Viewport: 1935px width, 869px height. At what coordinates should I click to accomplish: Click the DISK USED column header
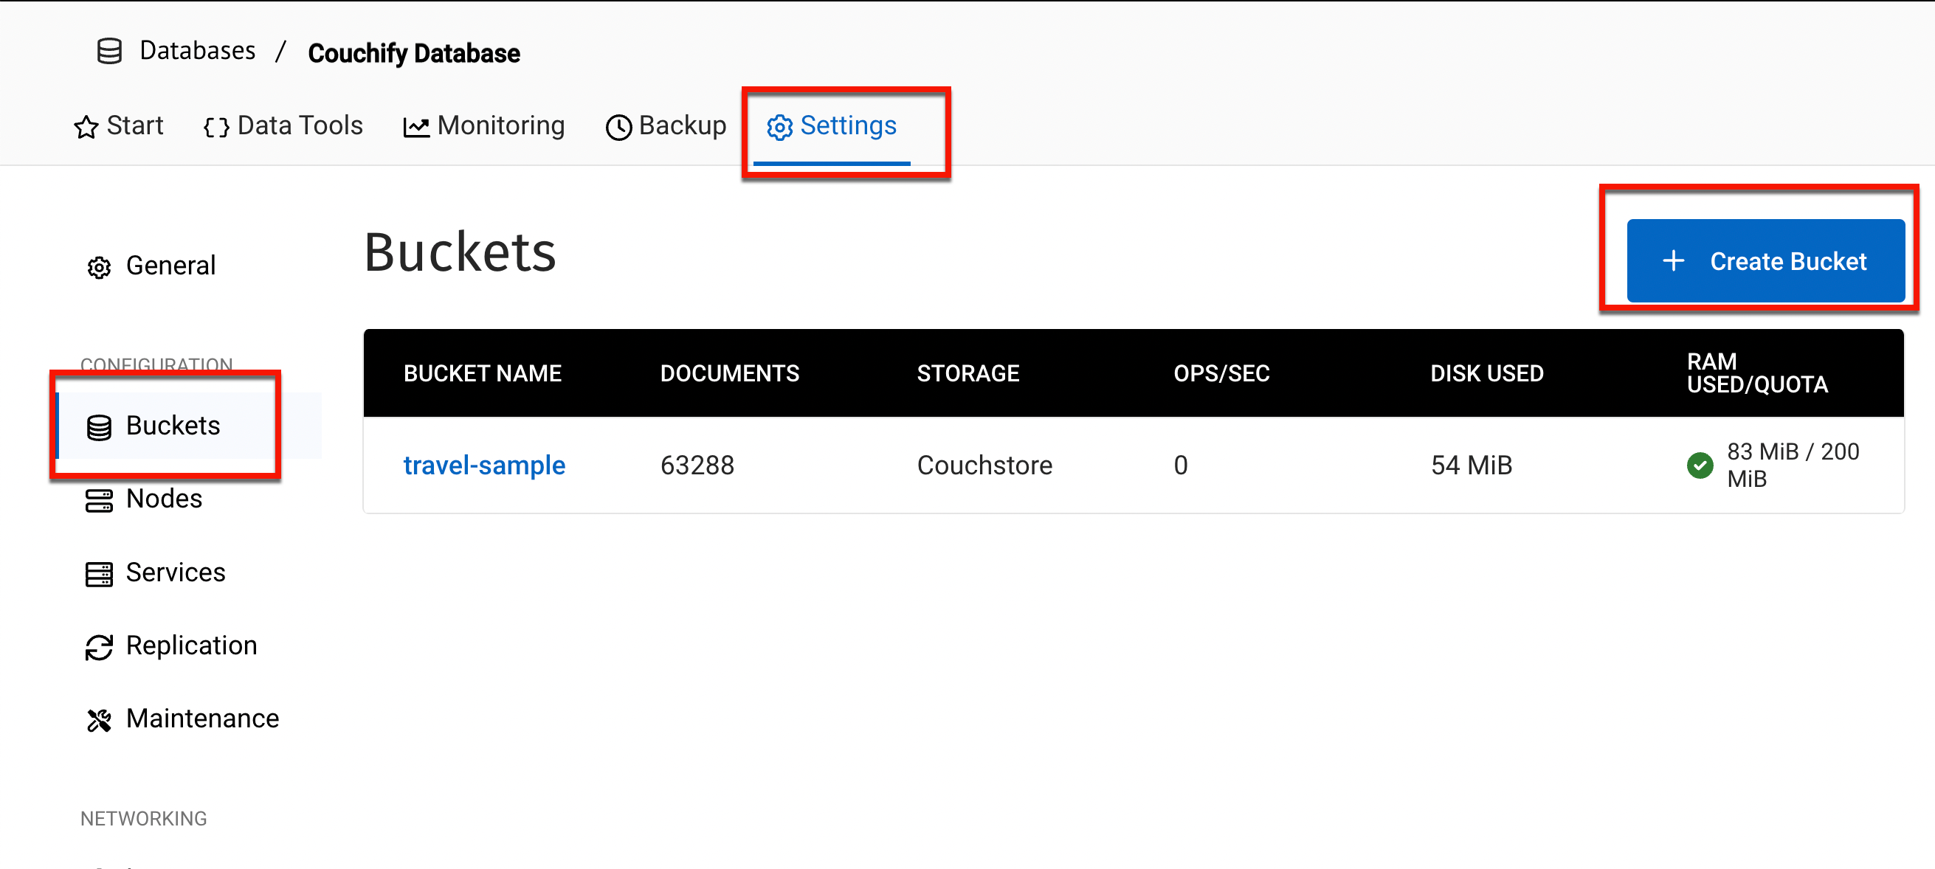(x=1486, y=373)
